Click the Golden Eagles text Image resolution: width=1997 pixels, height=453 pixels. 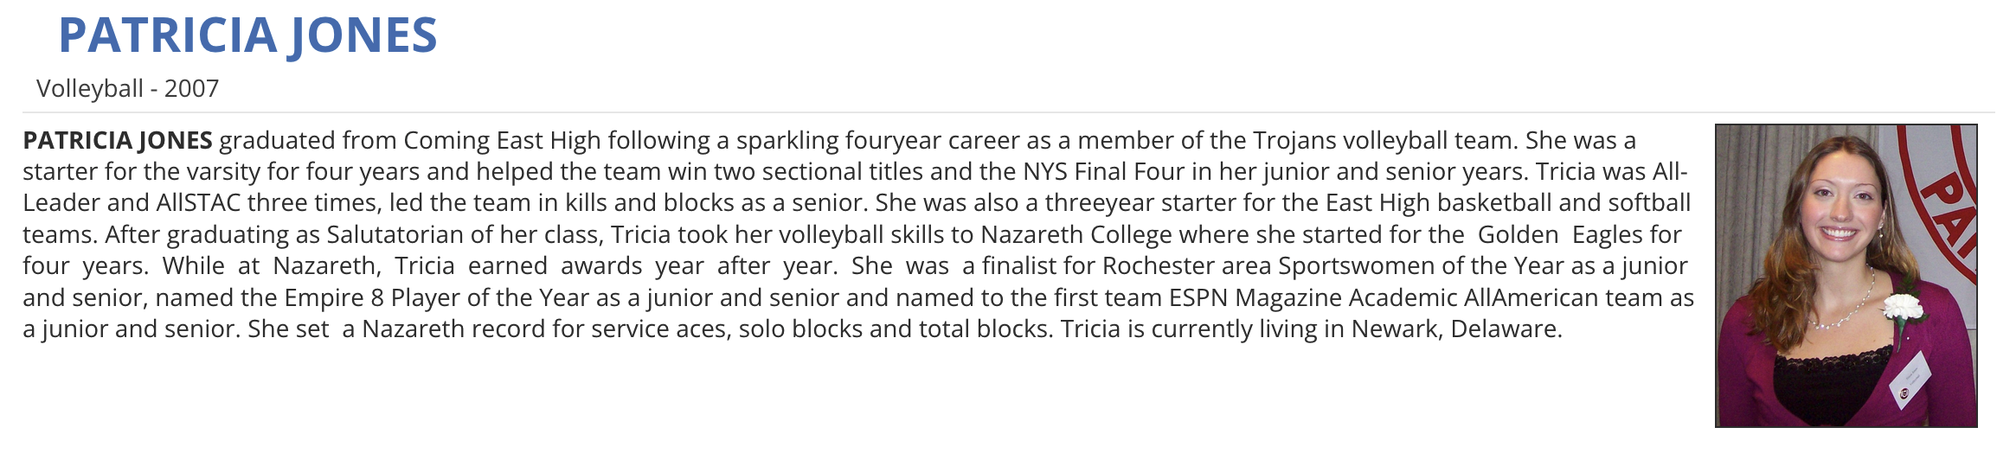[1579, 234]
